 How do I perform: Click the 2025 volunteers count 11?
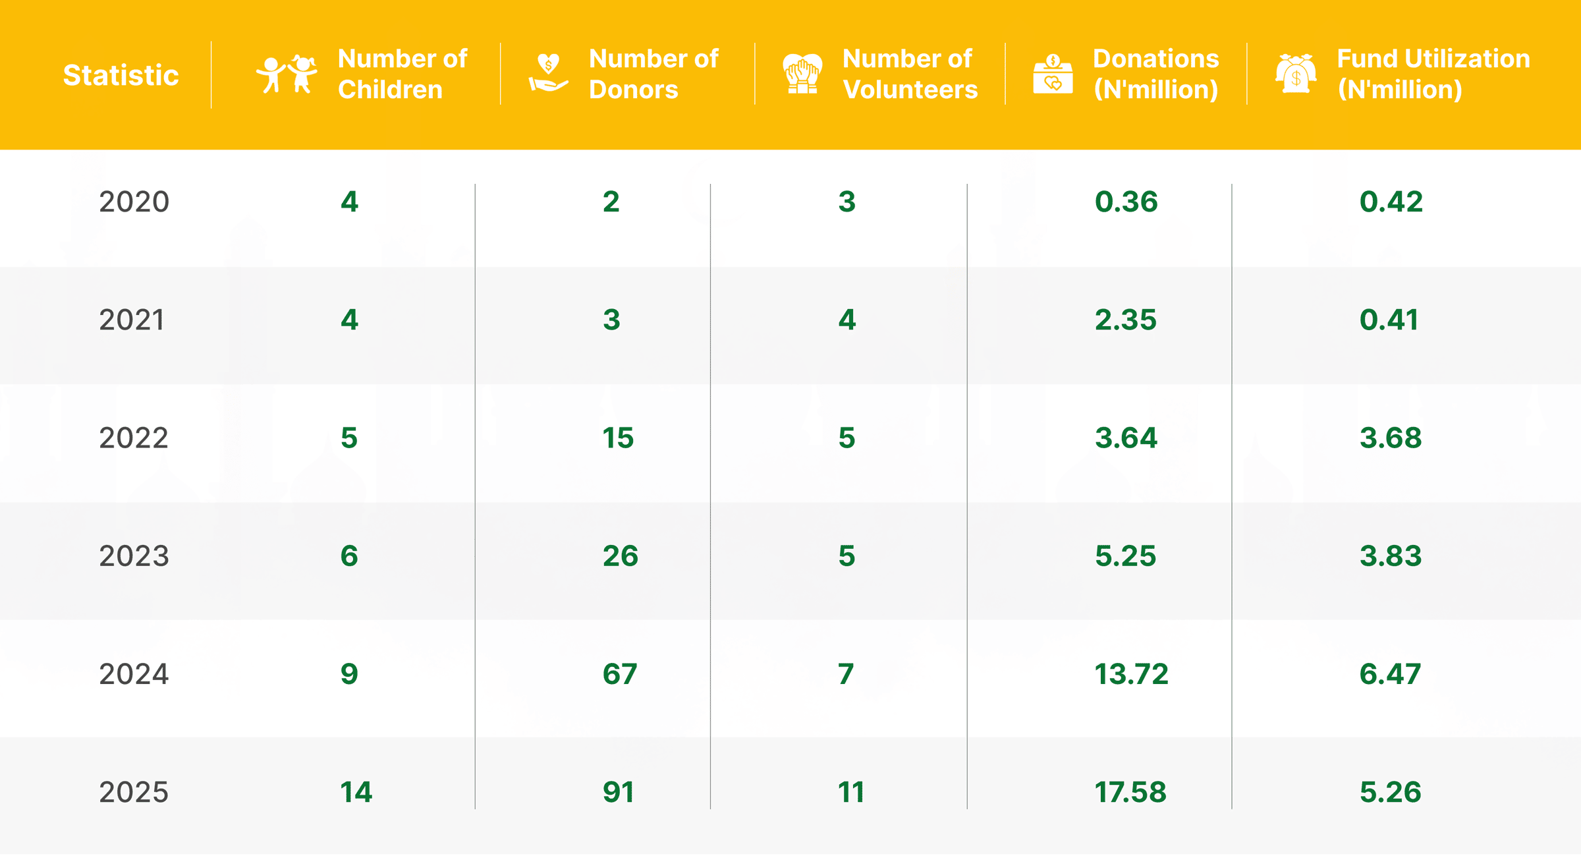[x=850, y=792]
